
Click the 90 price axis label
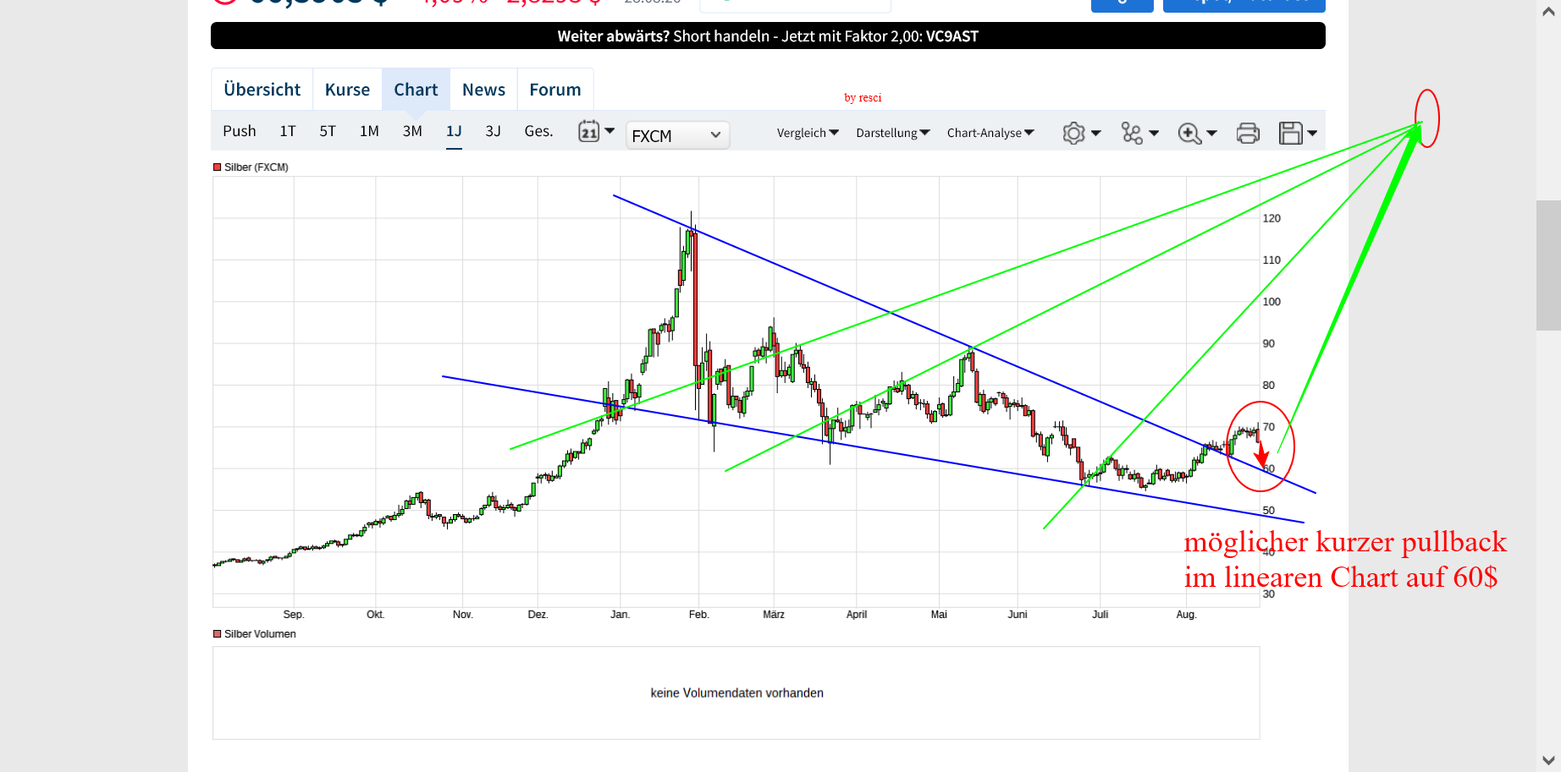(x=1268, y=344)
